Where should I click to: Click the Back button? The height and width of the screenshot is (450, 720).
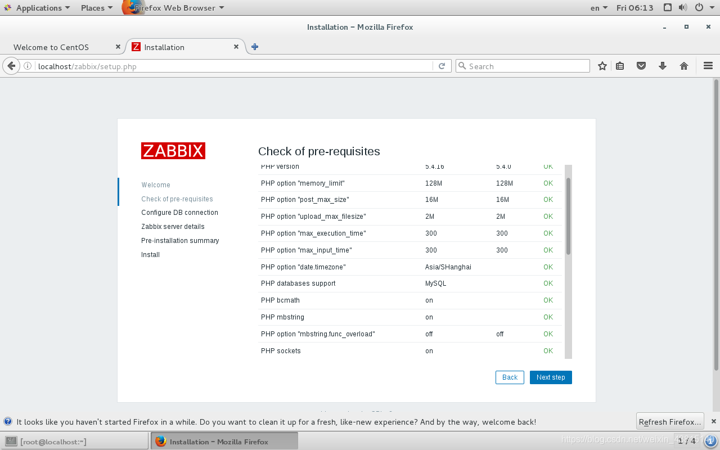(x=510, y=377)
